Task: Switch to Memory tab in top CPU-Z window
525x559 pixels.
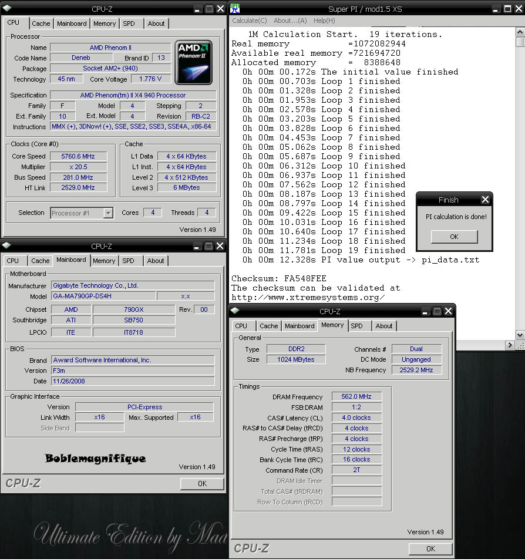Action: point(105,23)
